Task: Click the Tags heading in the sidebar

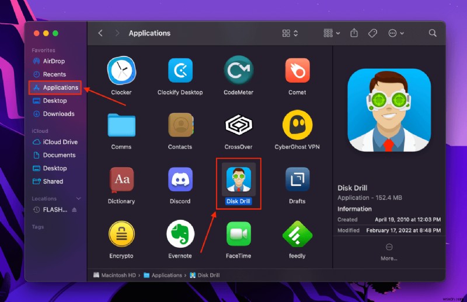Action: tap(38, 227)
